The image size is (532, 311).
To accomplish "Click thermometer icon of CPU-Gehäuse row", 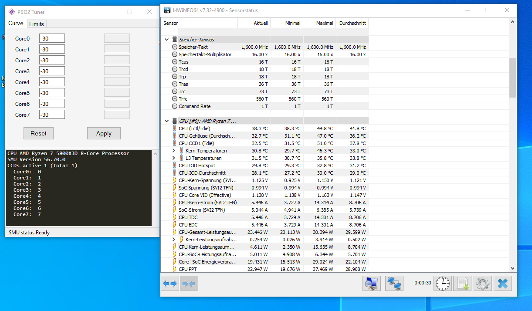I will (x=175, y=136).
